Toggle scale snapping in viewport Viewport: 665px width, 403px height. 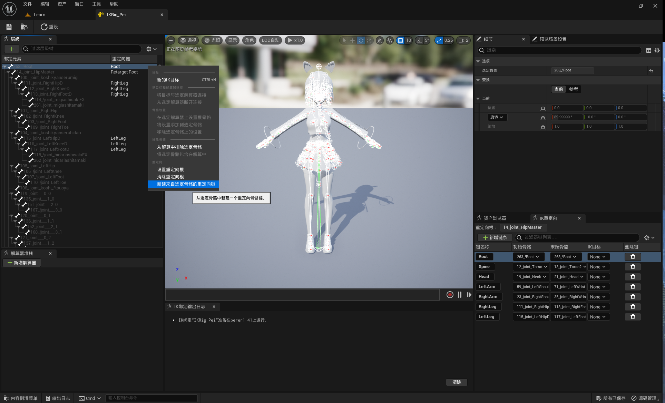coord(439,40)
